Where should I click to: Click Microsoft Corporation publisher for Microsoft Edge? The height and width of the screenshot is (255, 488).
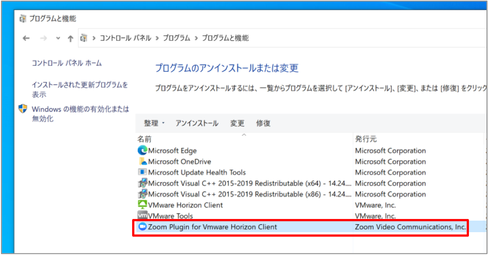[x=390, y=151]
